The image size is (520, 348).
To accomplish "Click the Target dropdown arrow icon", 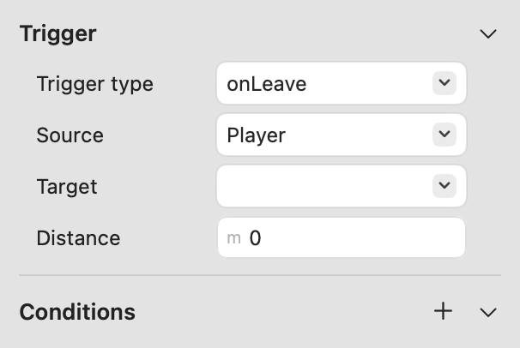I will pyautogui.click(x=444, y=186).
